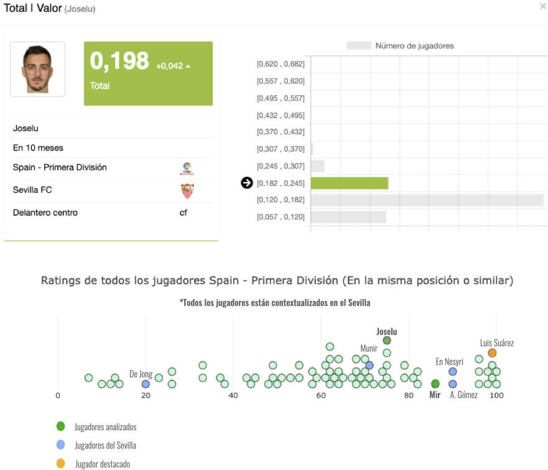Click the blue En Nesyri data point
The height and width of the screenshot is (470, 548).
pyautogui.click(x=453, y=372)
